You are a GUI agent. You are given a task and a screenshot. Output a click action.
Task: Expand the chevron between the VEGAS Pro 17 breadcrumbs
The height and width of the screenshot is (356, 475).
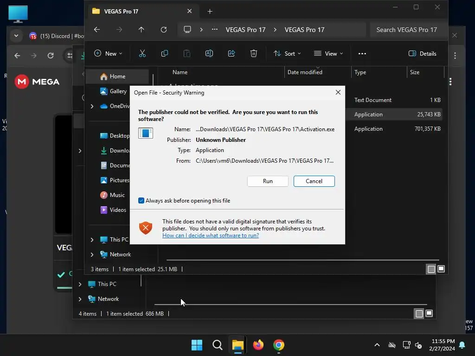coord(275,29)
